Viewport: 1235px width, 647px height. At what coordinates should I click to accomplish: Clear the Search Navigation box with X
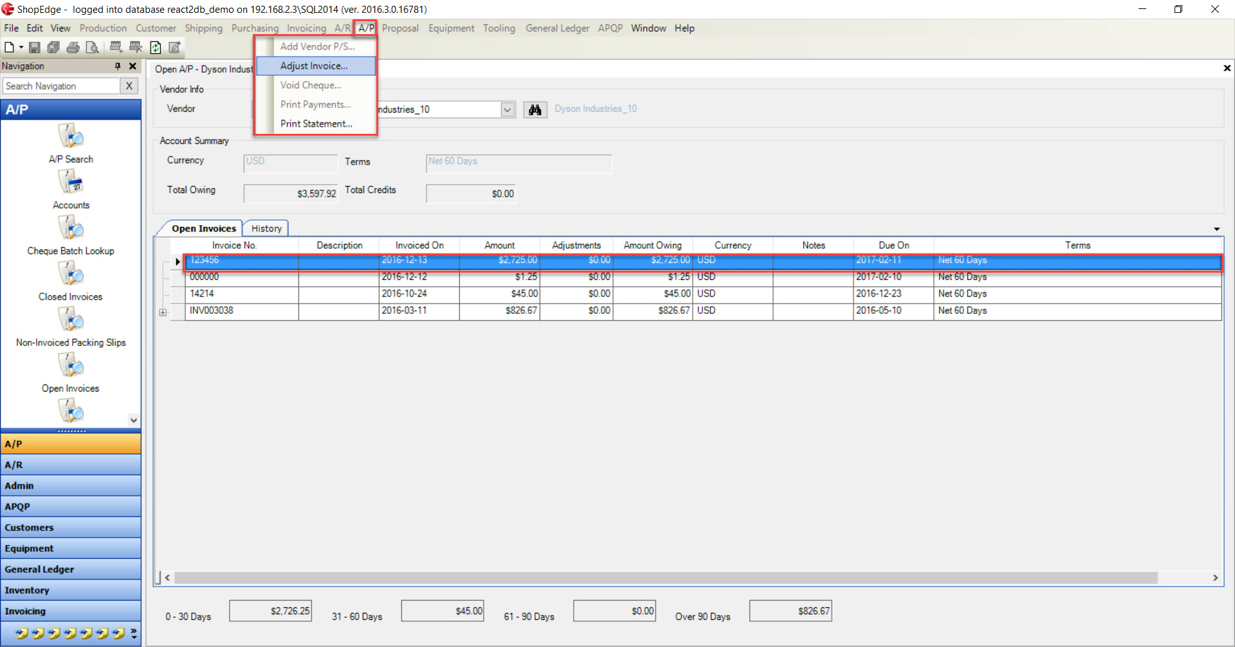point(129,86)
